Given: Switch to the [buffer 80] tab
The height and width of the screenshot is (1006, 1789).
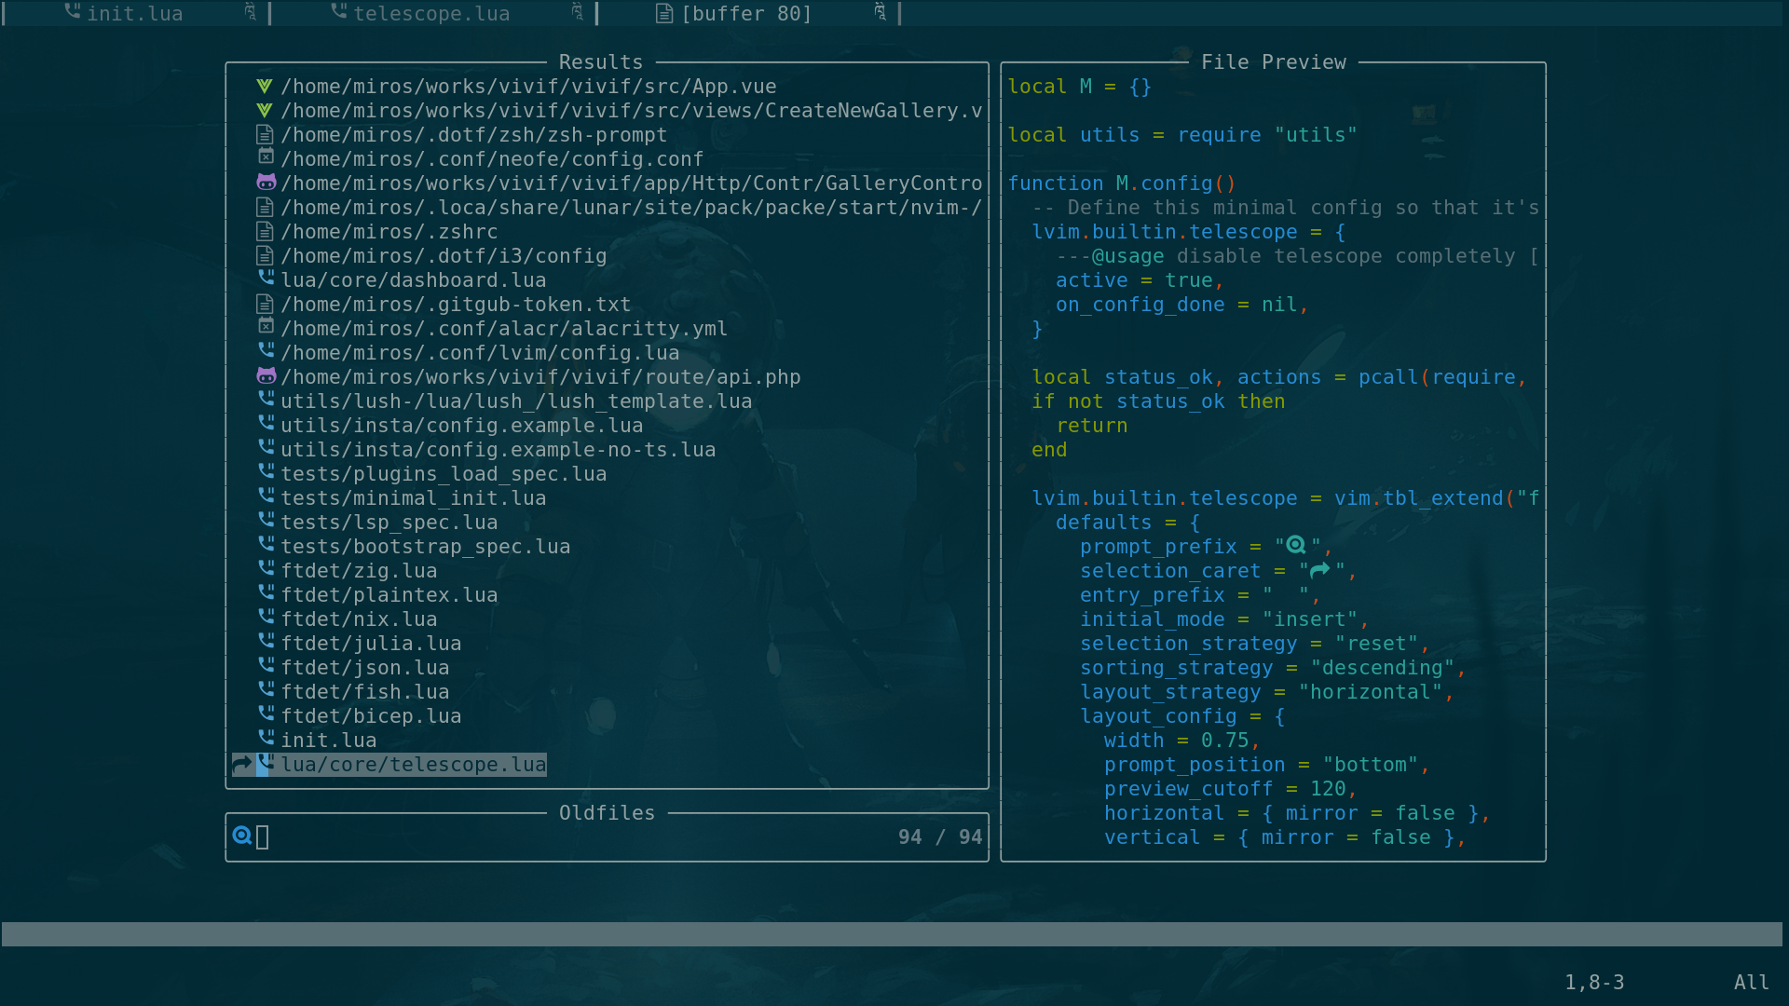Looking at the screenshot, I should (x=745, y=13).
